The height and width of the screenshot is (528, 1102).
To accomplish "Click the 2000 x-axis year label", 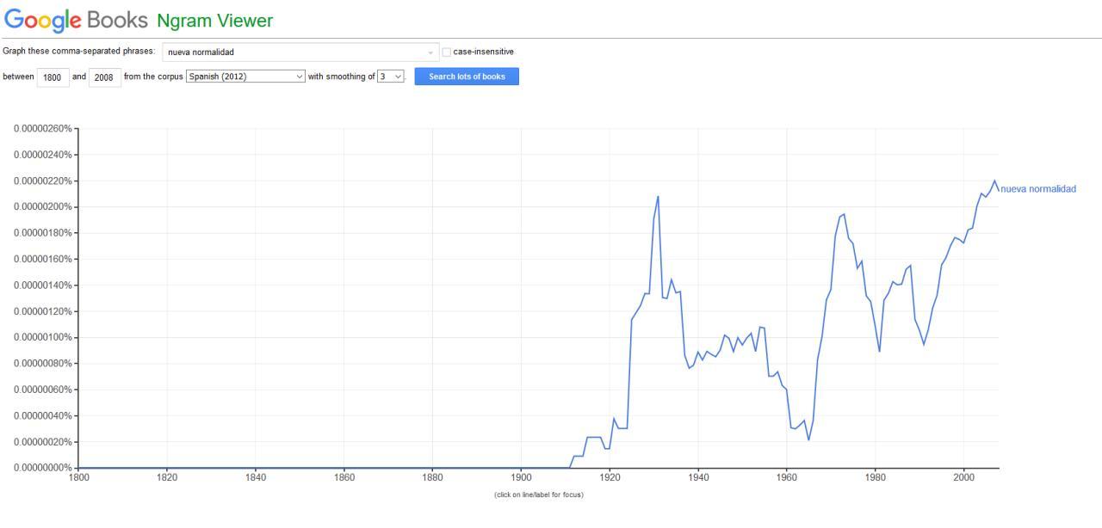I will click(x=963, y=476).
